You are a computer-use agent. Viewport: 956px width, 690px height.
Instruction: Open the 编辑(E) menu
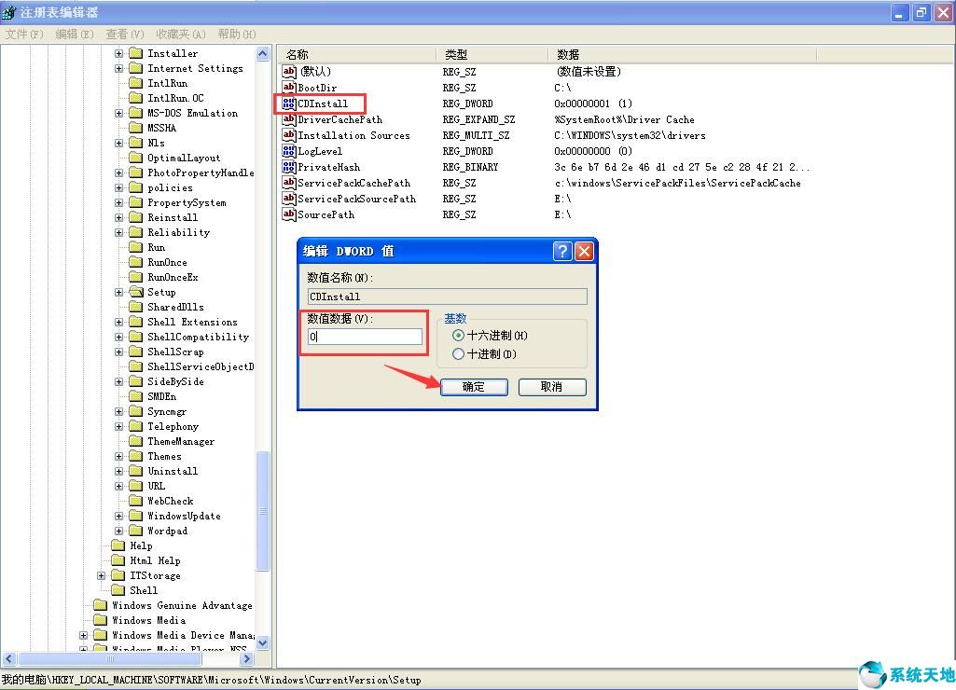[75, 34]
